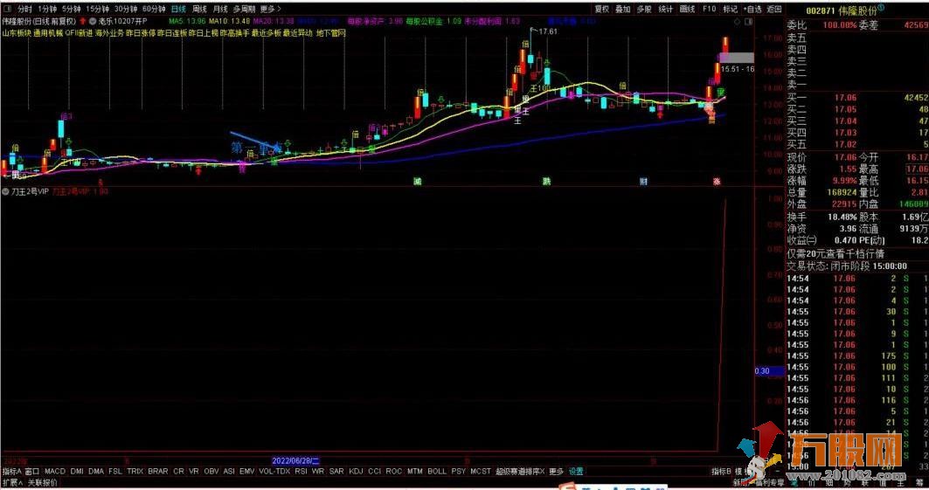This screenshot has width=929, height=490.
Task: Click the 山东板块 sector tag
Action: 17,33
